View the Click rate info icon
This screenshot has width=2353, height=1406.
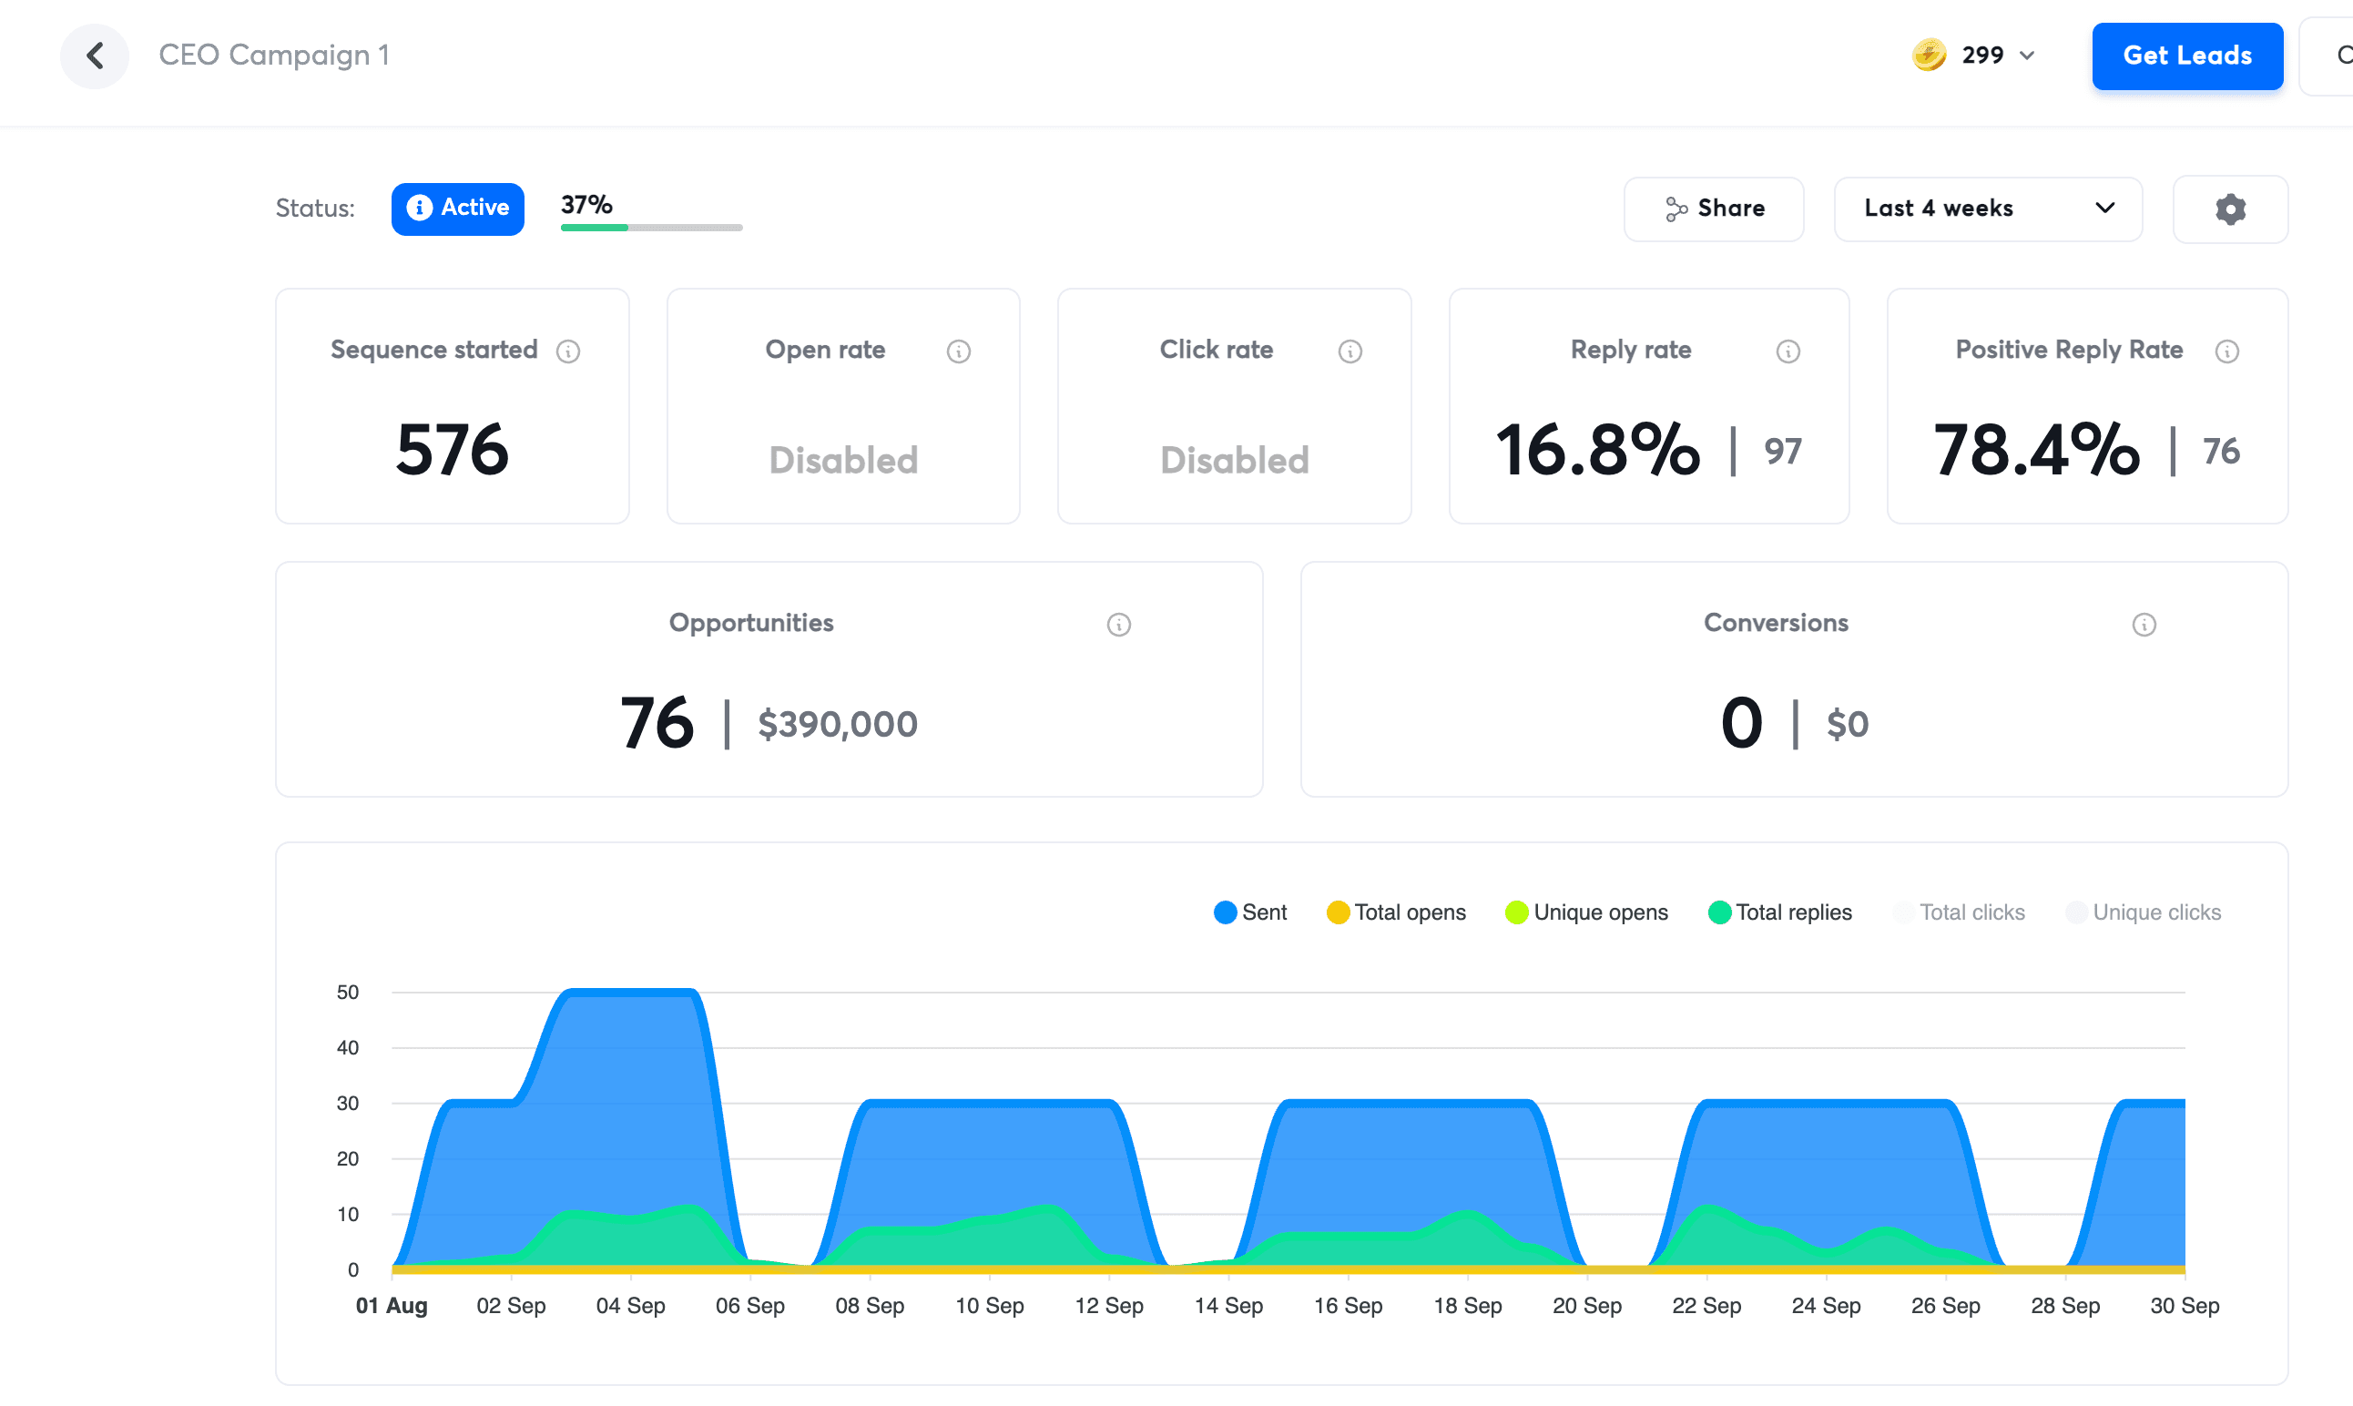pos(1350,351)
